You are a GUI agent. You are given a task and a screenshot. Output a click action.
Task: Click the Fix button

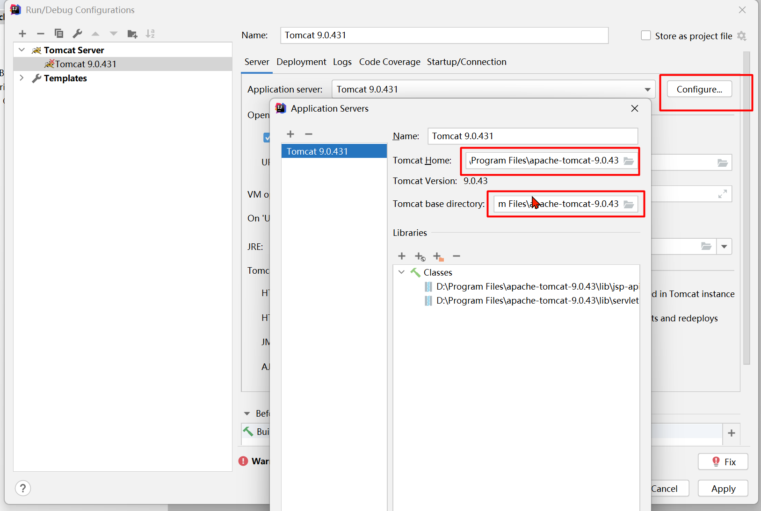click(723, 462)
